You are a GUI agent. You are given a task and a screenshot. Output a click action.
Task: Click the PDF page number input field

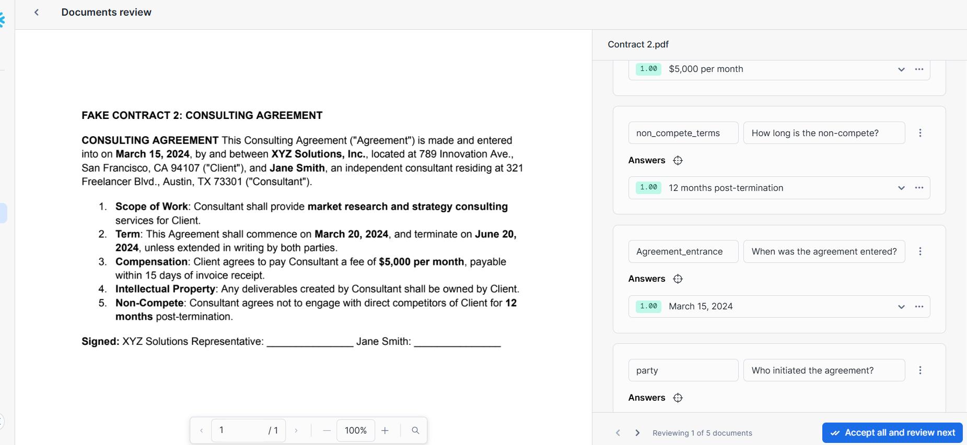click(238, 430)
